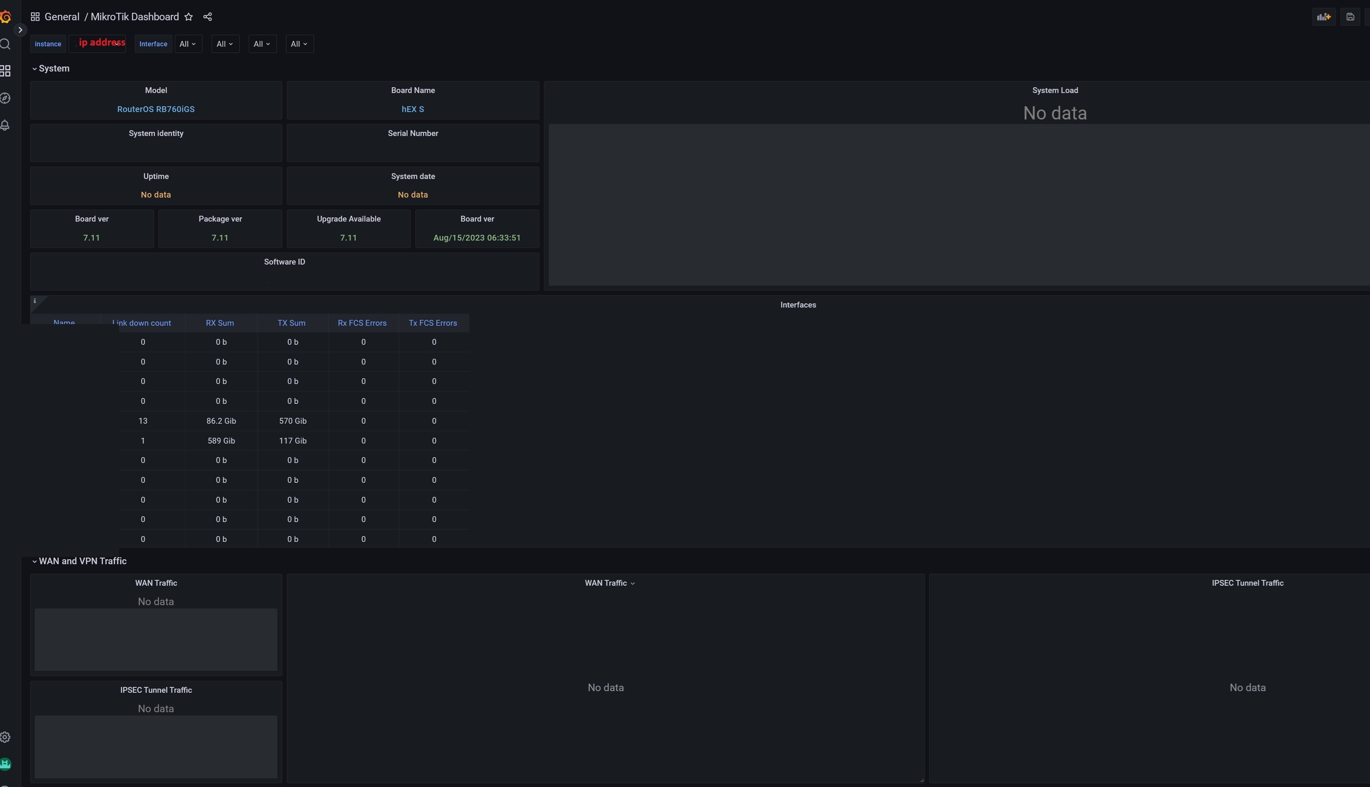The width and height of the screenshot is (1370, 787).
Task: Expand the left navigation sidebar arrow
Action: click(21, 30)
